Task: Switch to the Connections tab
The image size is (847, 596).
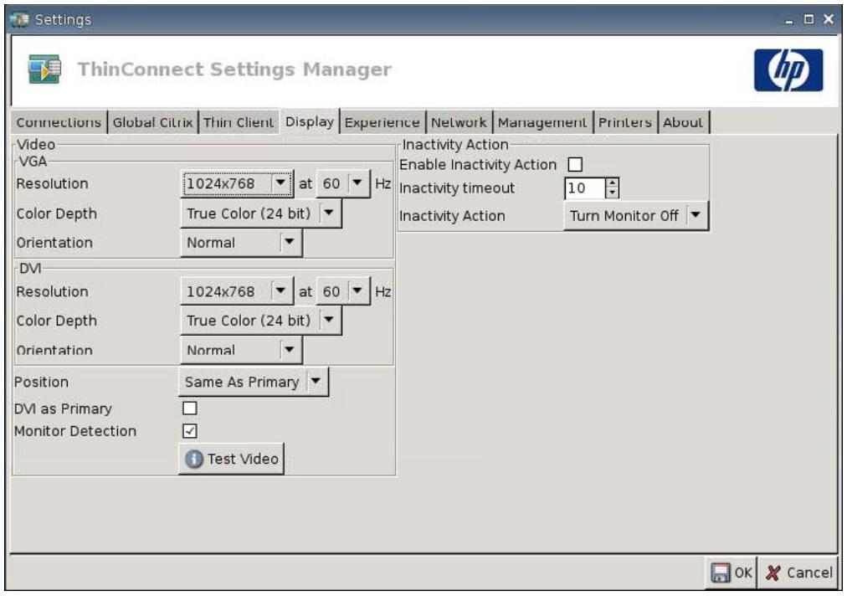Action: pyautogui.click(x=59, y=122)
